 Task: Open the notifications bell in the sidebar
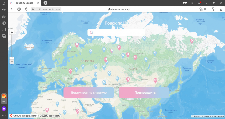(x=4, y=3)
